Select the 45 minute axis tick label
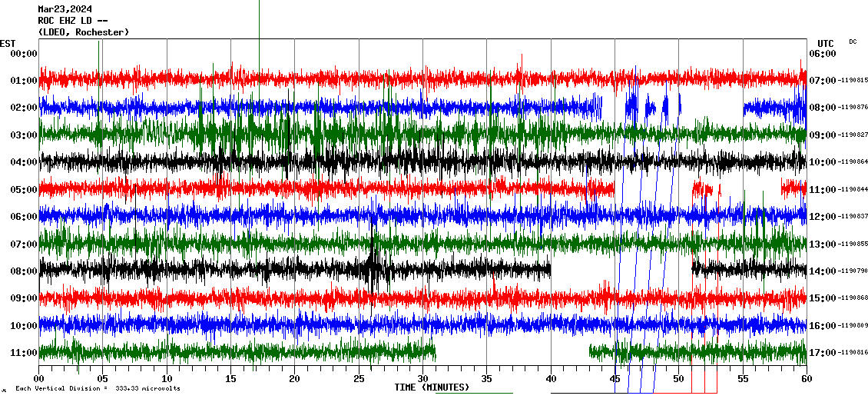 [x=615, y=379]
